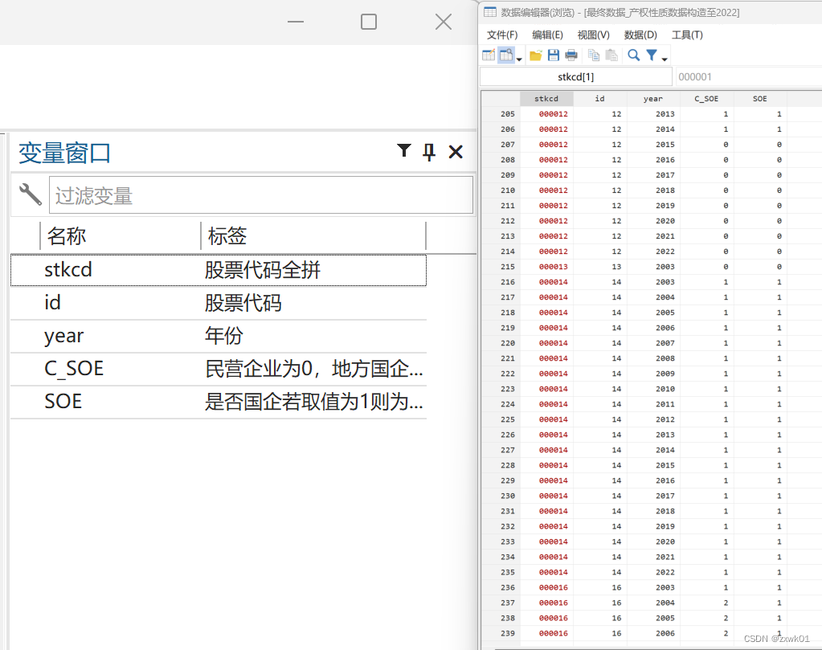Save the dataset with the floppy disk icon

[554, 55]
